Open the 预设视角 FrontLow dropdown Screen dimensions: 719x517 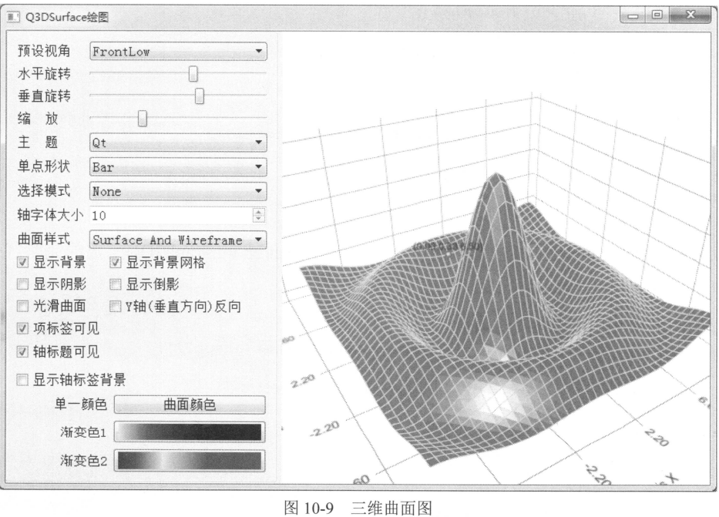point(178,52)
